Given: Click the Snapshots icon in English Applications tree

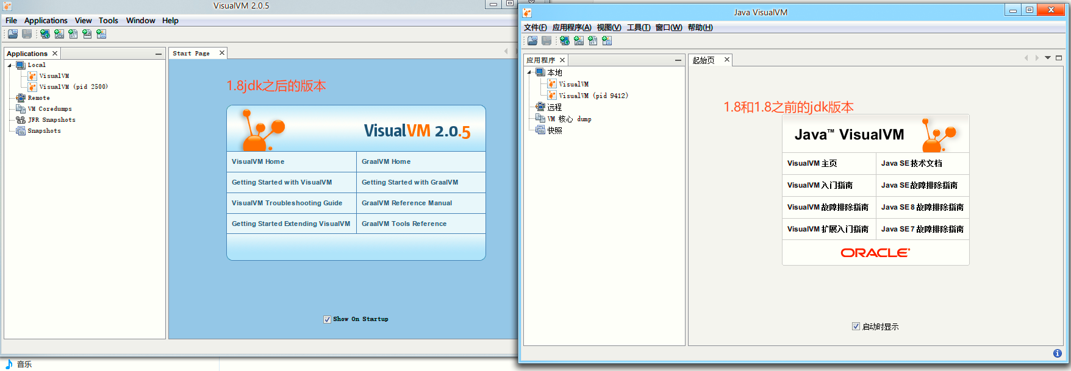Looking at the screenshot, I should click(x=21, y=131).
